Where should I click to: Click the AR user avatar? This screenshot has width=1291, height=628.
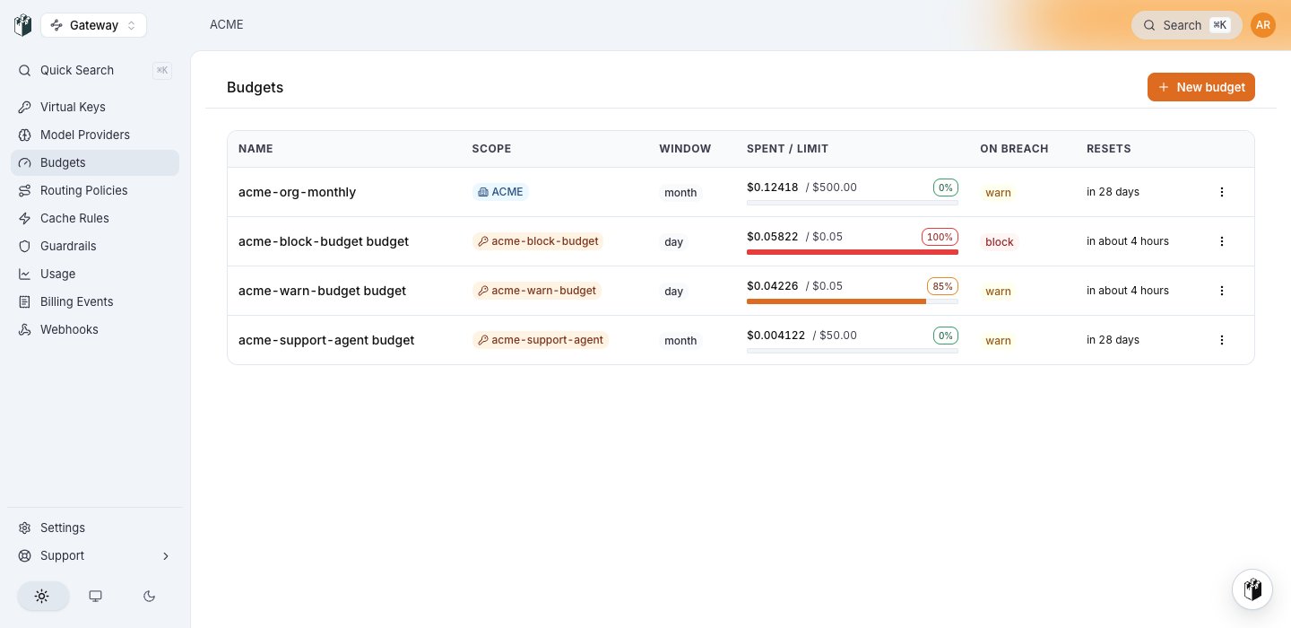click(1262, 25)
